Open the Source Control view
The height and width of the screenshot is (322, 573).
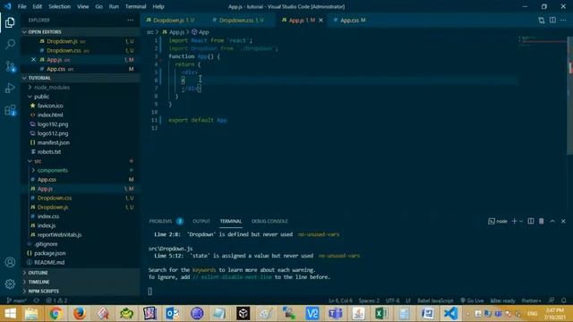pyautogui.click(x=10, y=66)
